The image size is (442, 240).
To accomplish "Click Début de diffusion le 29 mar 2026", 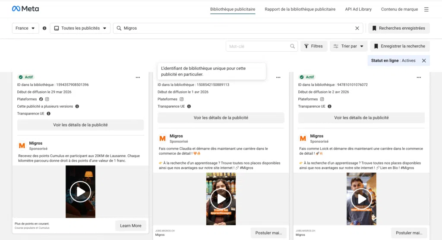I will click(x=44, y=92).
